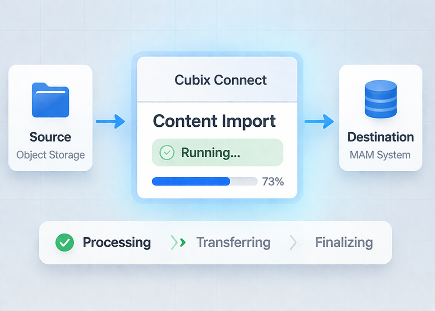Click the arrow pointing to Destination

point(319,121)
